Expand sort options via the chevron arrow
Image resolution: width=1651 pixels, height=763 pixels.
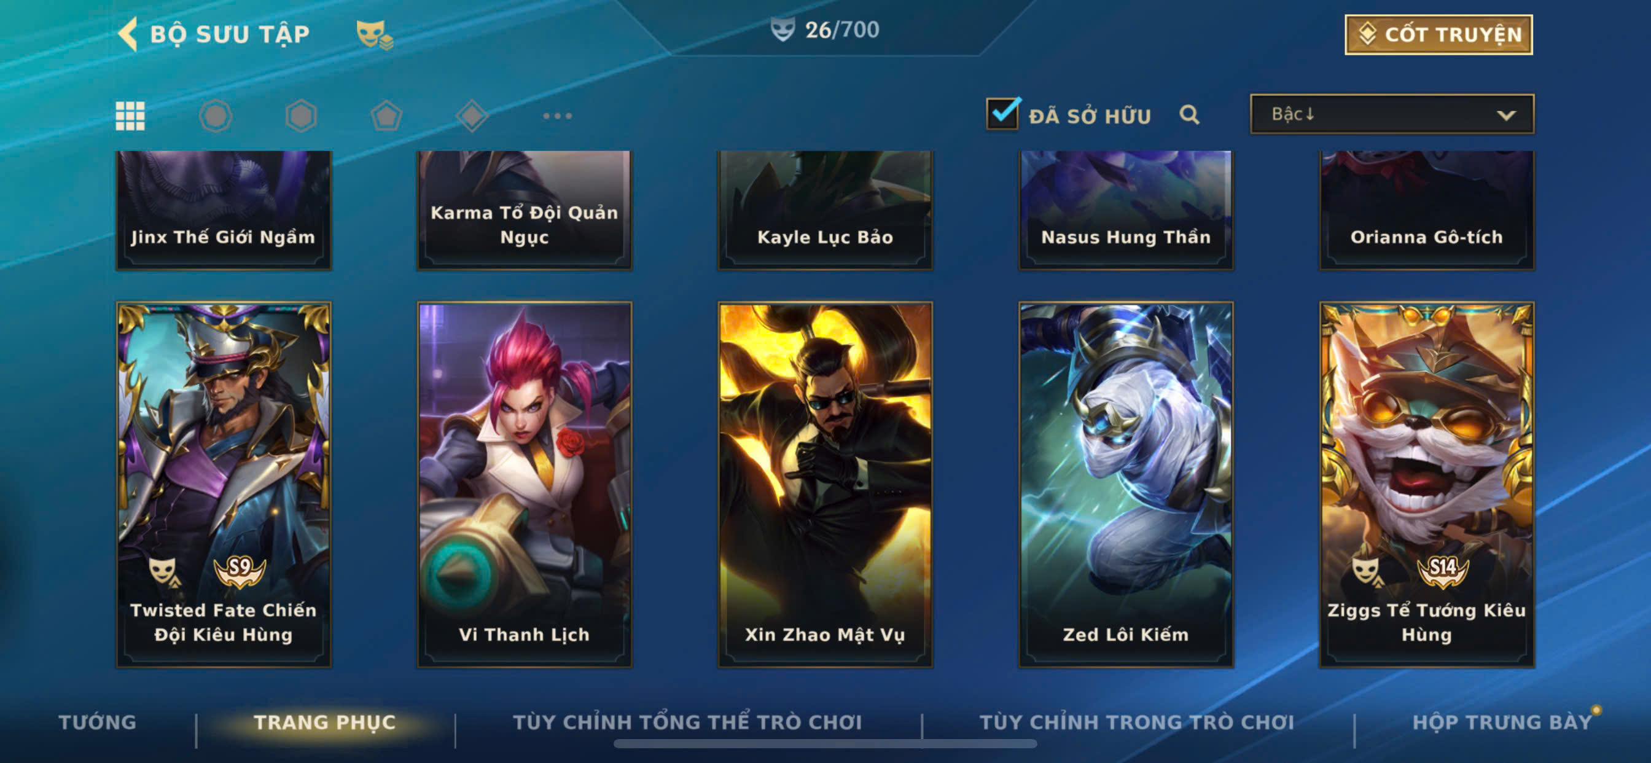click(x=1506, y=115)
